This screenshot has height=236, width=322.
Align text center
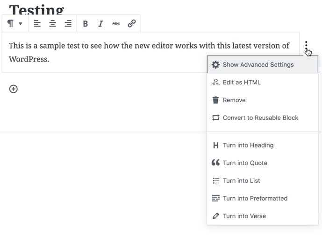tap(52, 24)
